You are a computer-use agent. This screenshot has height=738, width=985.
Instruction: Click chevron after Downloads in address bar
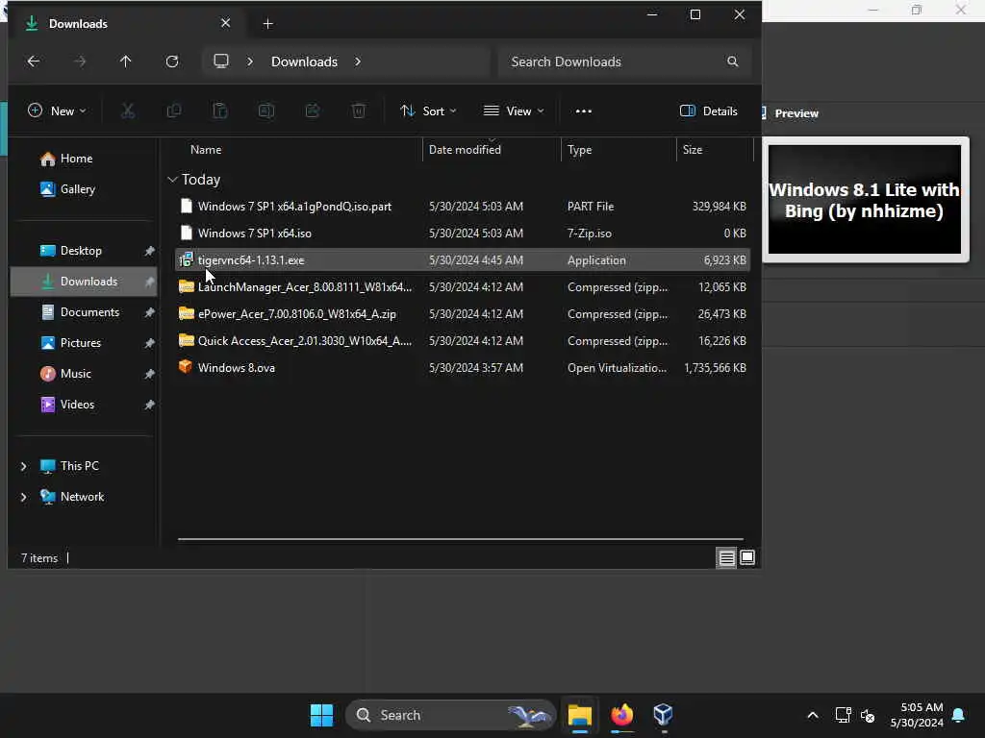[358, 61]
